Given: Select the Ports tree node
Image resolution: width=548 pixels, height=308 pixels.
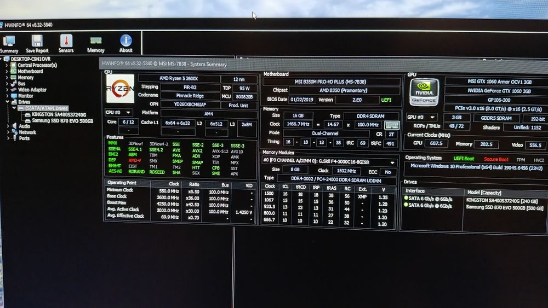Looking at the screenshot, I should pyautogui.click(x=24, y=138).
